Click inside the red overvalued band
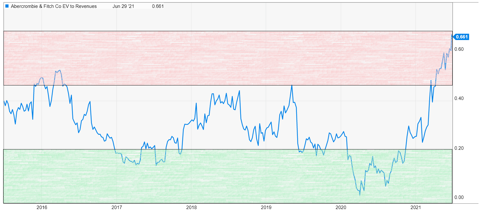The height and width of the screenshot is (216, 481). point(221,57)
